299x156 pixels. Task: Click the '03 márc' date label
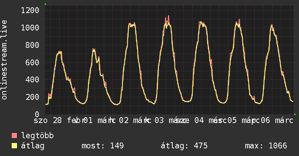coord(171,120)
